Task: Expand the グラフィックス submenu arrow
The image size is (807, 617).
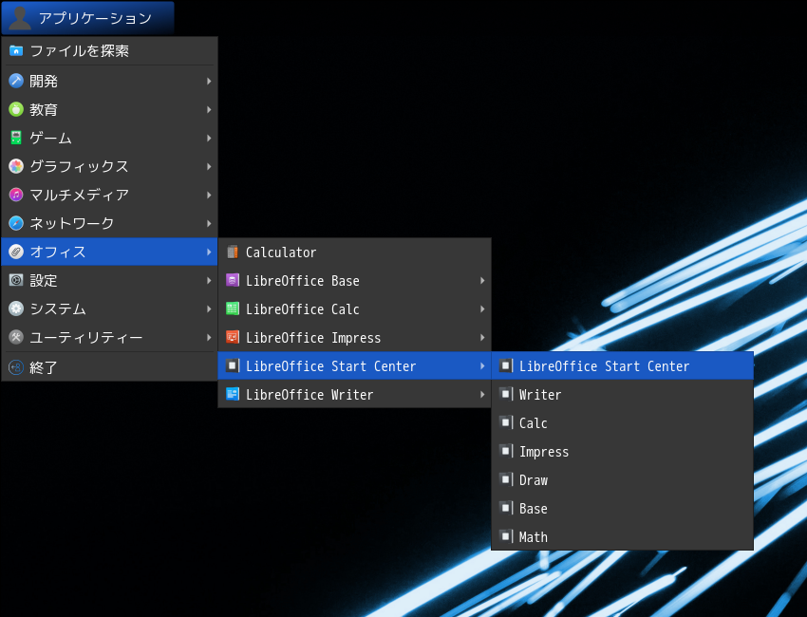Action: 209,166
